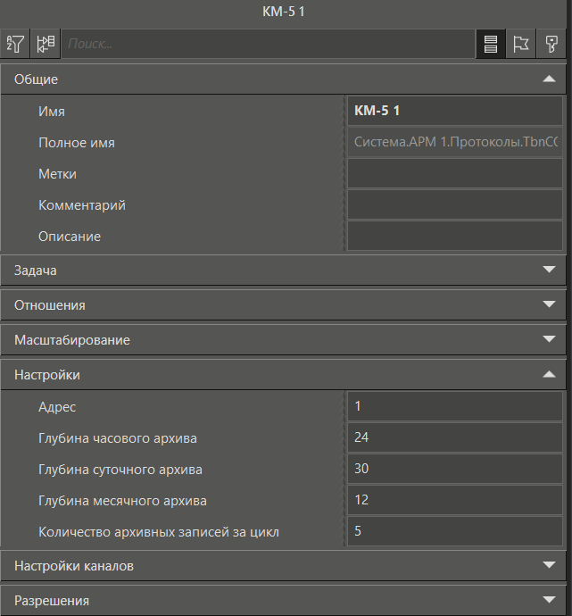Expand the Разрешения section
Viewport: 572px width, 616px height.
pos(549,601)
